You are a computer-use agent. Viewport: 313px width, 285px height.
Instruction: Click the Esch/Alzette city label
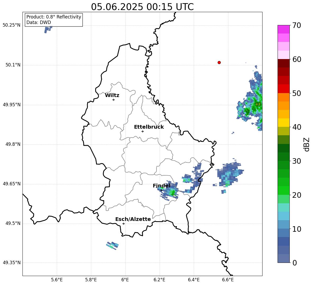click(133, 219)
